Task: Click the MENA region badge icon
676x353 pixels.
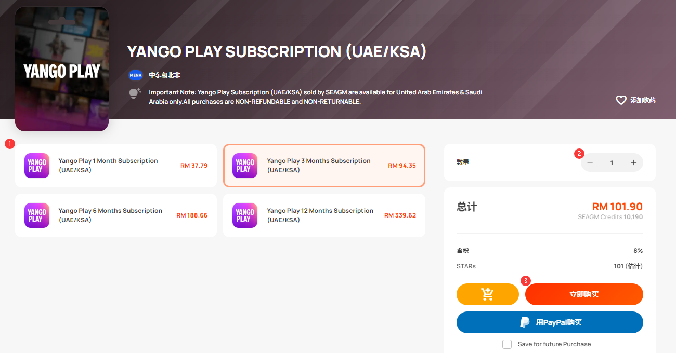Action: (x=136, y=75)
